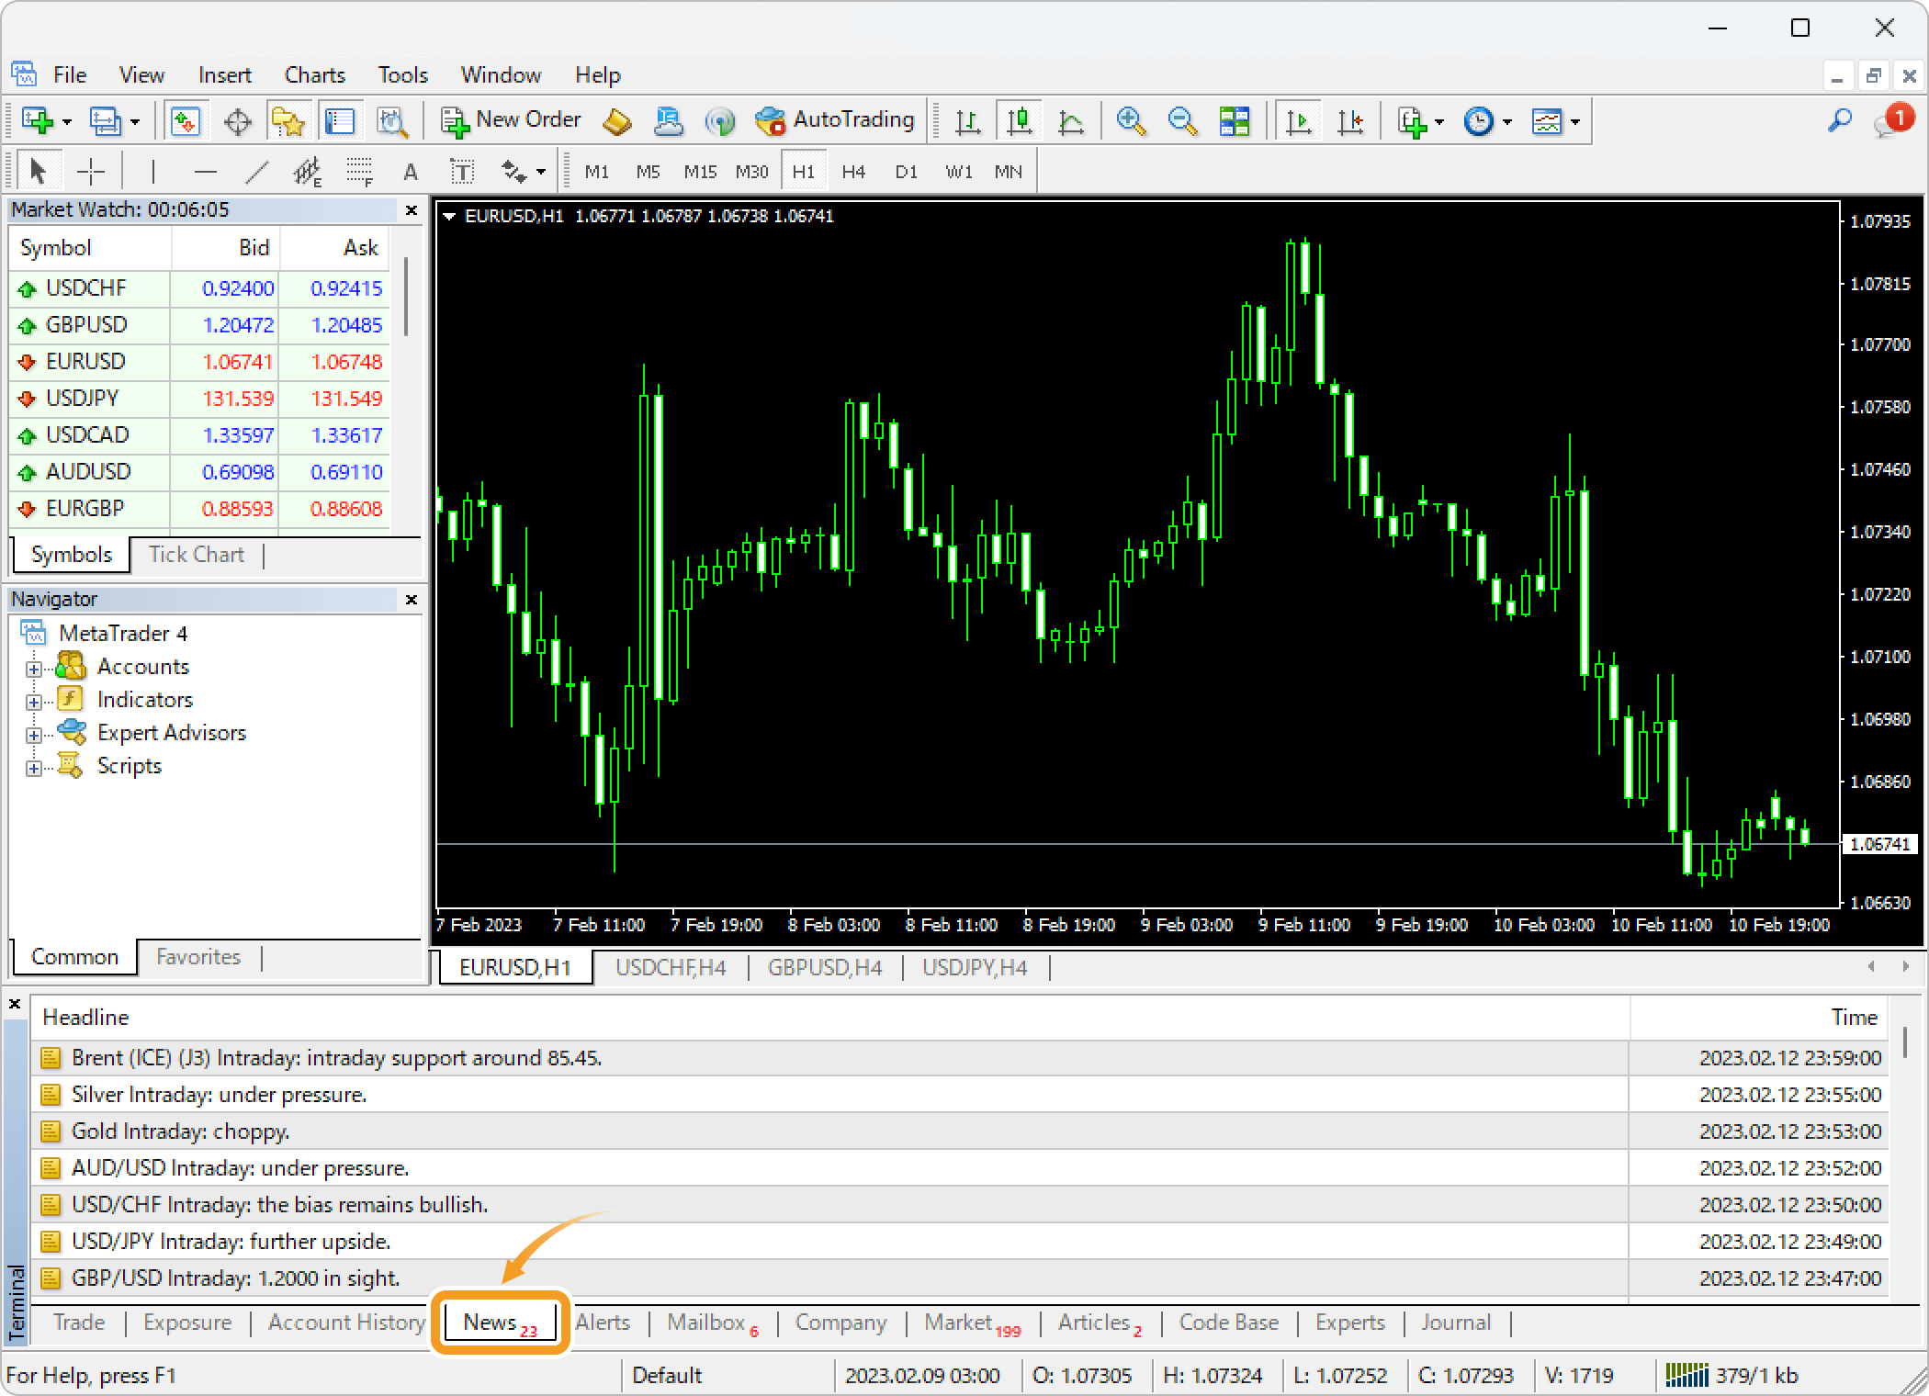Select the Draw text label tool
Viewport: 1929px width, 1396px height.
[462, 172]
